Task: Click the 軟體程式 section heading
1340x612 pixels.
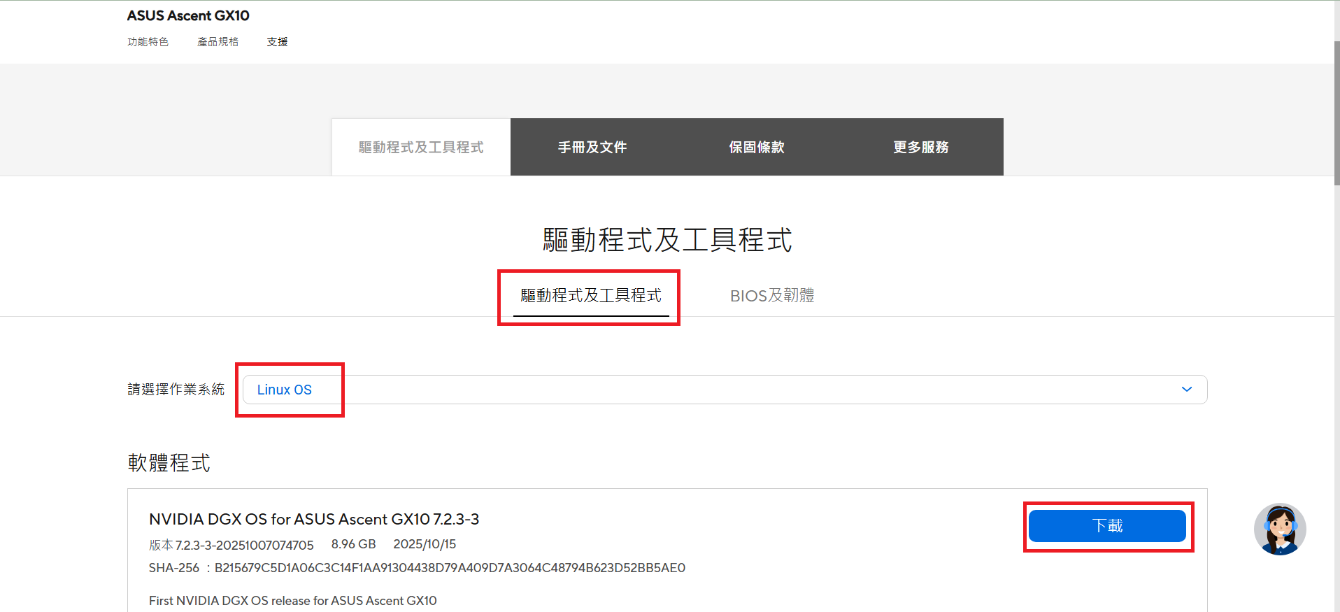Action: pos(169,463)
